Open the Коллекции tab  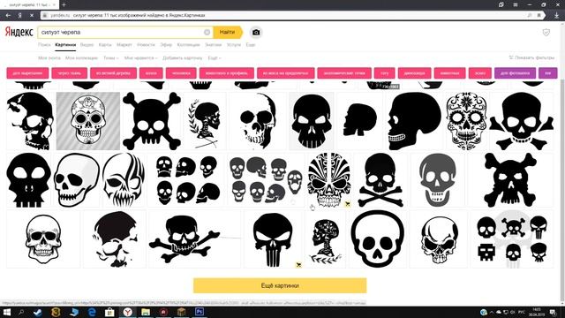[x=188, y=45]
